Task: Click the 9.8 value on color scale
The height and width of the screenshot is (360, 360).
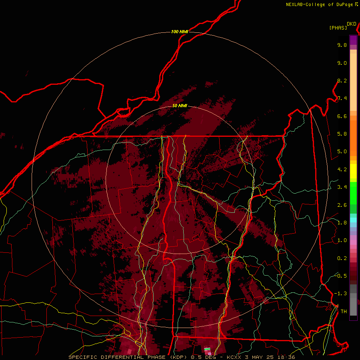Action: 342,45
